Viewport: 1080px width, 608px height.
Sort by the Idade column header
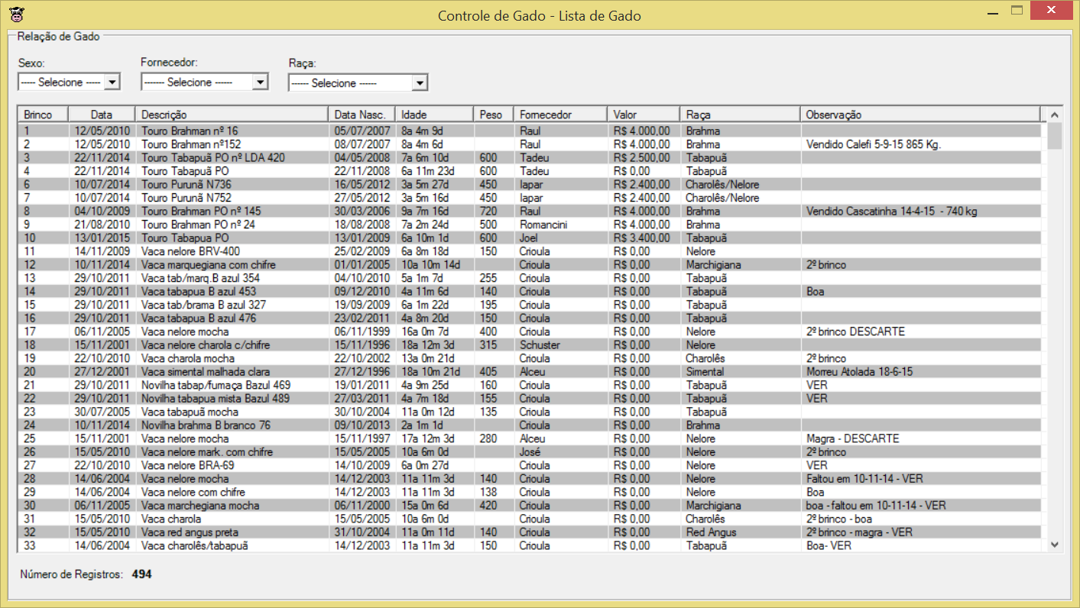(x=435, y=115)
